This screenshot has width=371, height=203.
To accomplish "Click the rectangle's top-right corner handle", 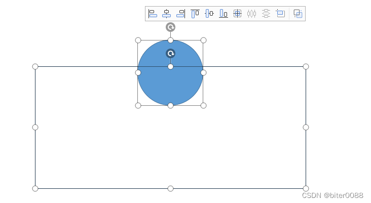I will (306, 66).
